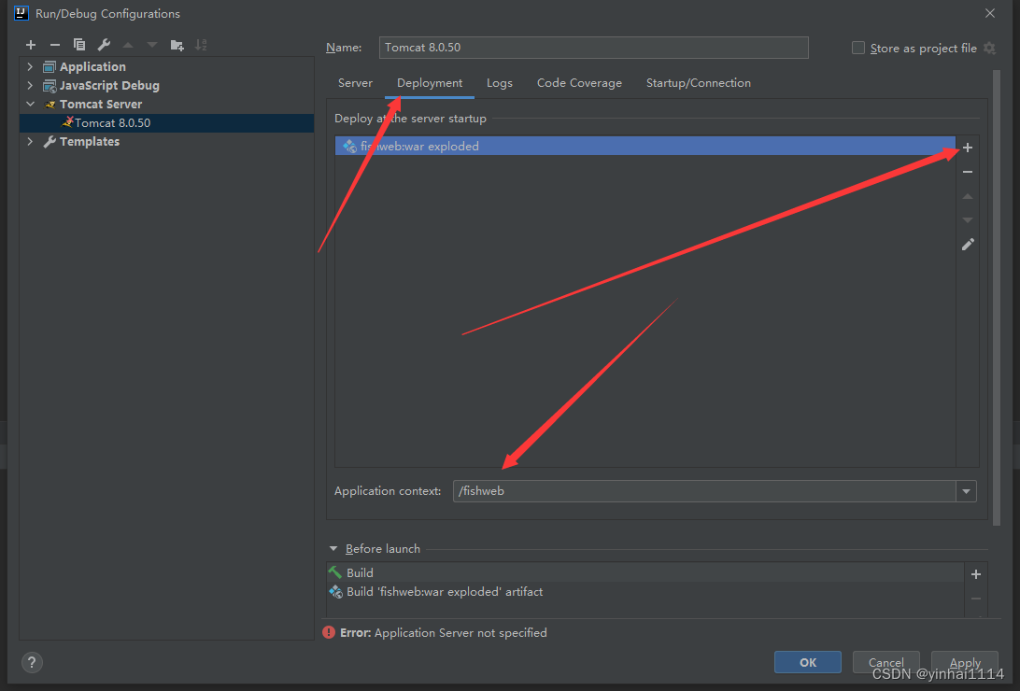The width and height of the screenshot is (1020, 691).
Task: Click the red error indicator icon
Action: pyautogui.click(x=329, y=632)
